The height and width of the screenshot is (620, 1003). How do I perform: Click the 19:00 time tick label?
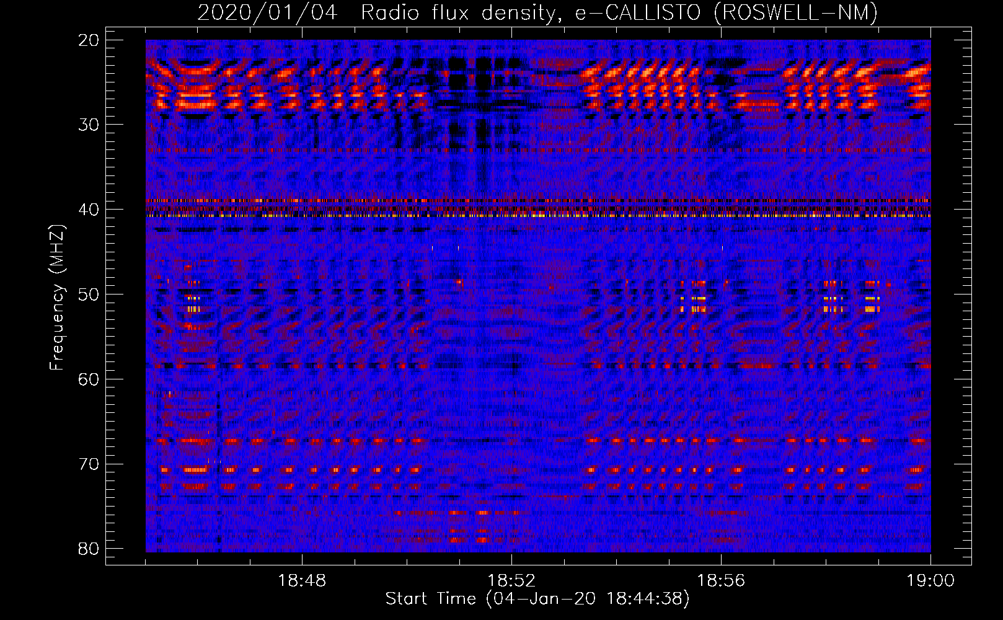coord(930,581)
